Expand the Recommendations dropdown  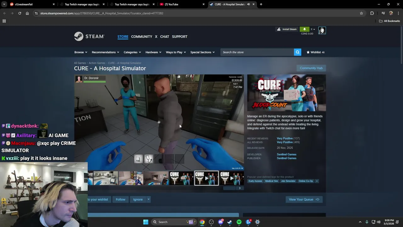(105, 52)
